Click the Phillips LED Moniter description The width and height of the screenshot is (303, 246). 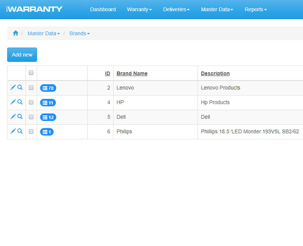(x=250, y=131)
